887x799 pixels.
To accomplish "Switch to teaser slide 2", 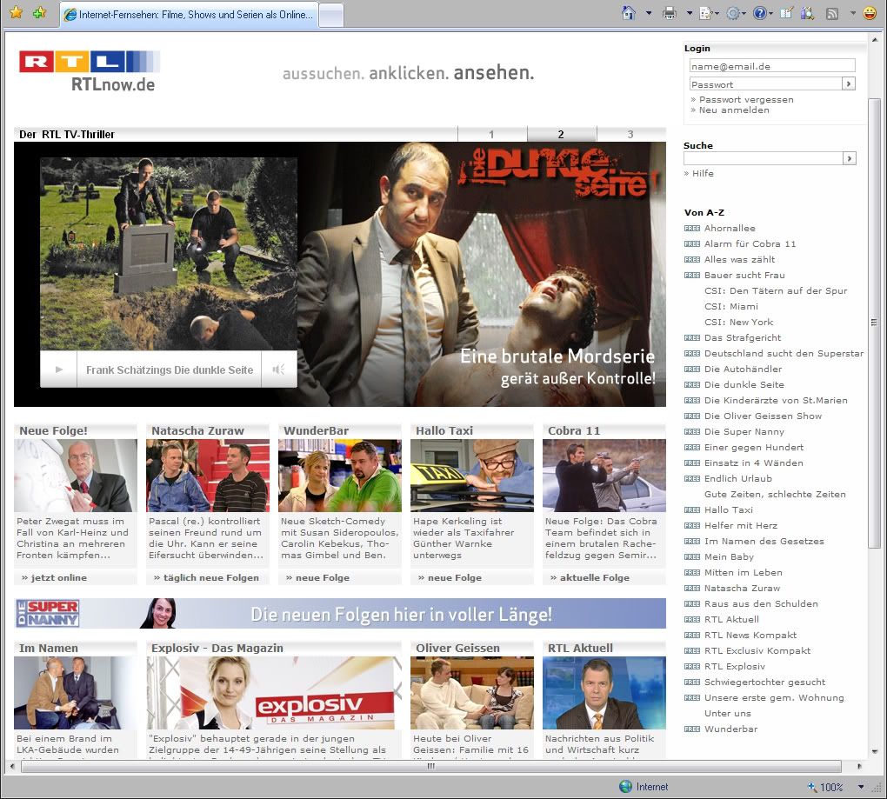I will click(x=562, y=134).
